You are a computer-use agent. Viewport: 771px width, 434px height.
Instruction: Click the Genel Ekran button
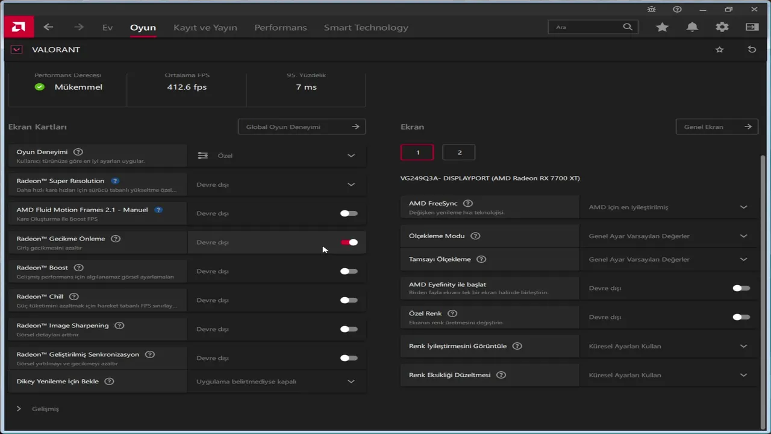click(716, 127)
